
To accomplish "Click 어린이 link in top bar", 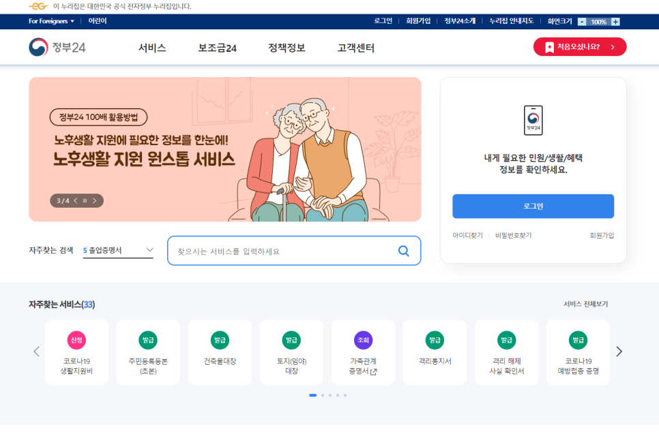I will (x=97, y=21).
